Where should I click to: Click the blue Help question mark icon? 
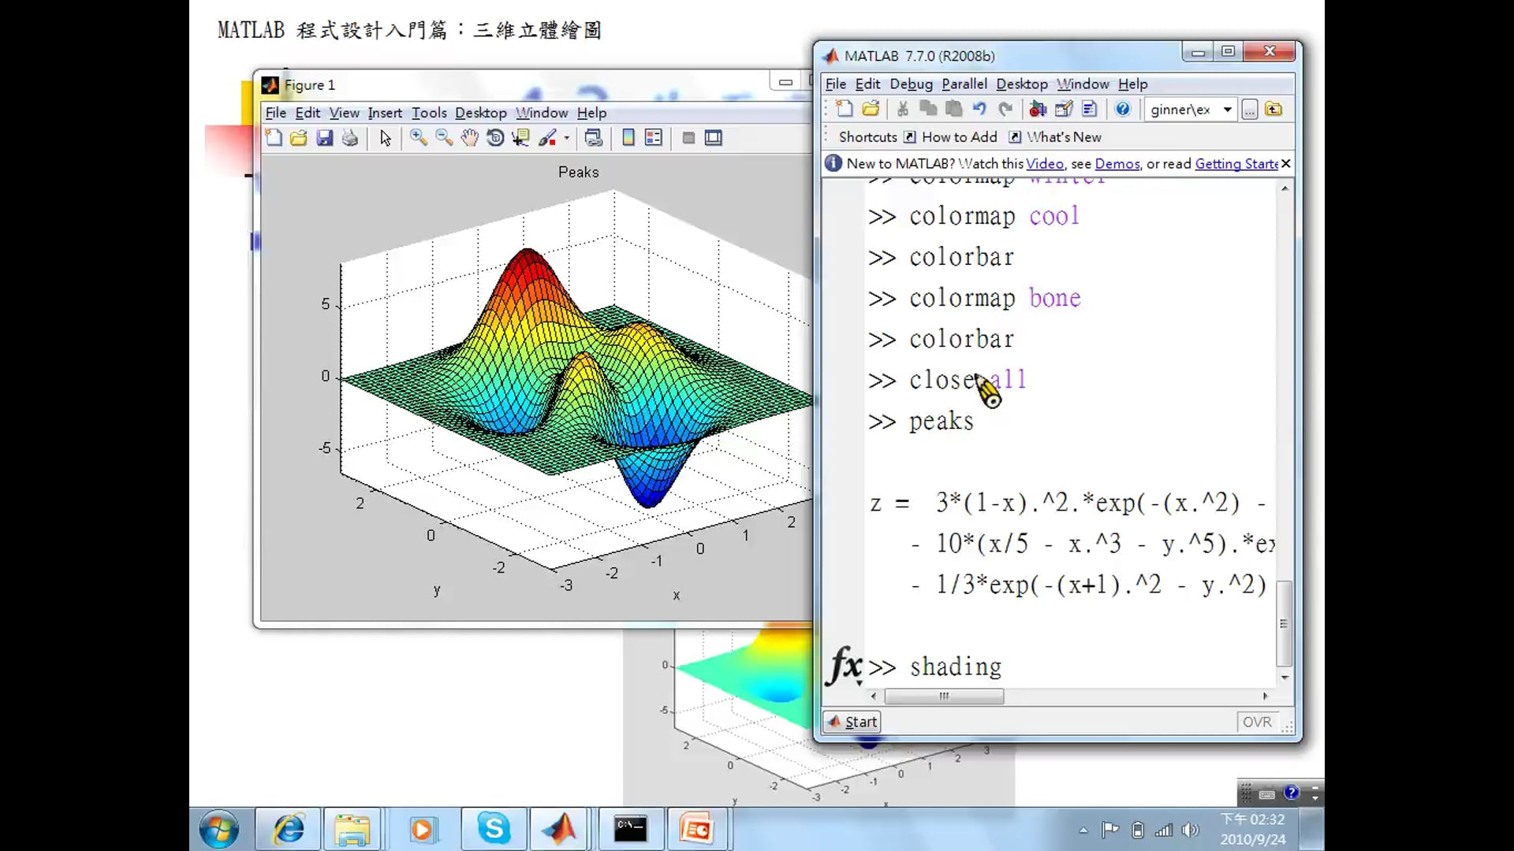(x=1123, y=110)
